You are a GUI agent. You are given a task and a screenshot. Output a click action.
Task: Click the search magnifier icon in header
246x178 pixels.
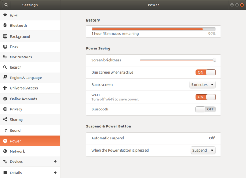(6, 5)
